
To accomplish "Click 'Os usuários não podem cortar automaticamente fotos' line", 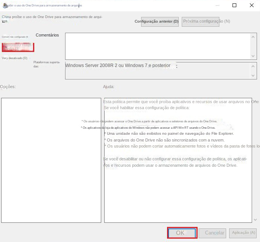I will [182, 146].
